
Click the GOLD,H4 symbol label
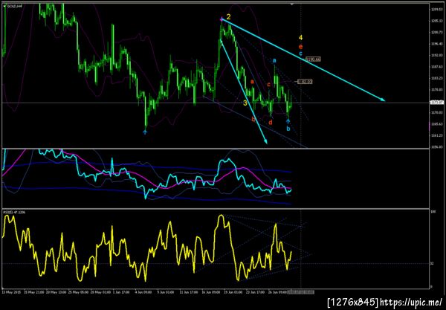(13, 6)
